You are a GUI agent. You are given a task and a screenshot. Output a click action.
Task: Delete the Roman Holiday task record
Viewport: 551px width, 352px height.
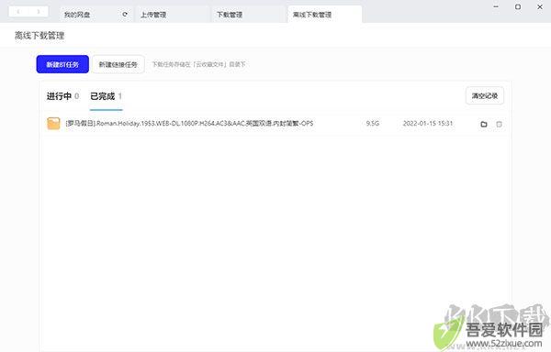coord(499,124)
